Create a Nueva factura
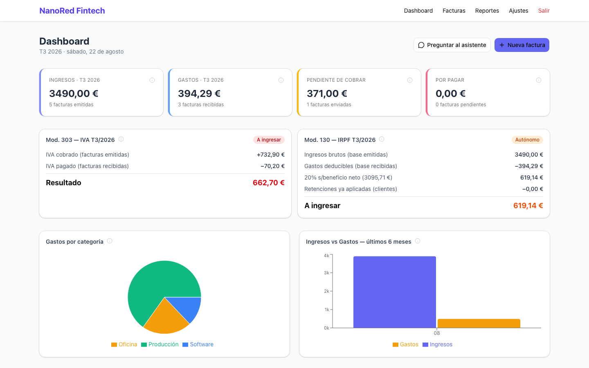 (x=522, y=45)
